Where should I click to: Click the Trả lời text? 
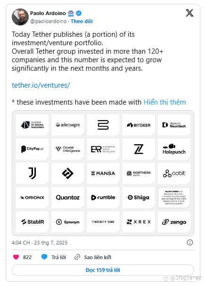(58, 257)
